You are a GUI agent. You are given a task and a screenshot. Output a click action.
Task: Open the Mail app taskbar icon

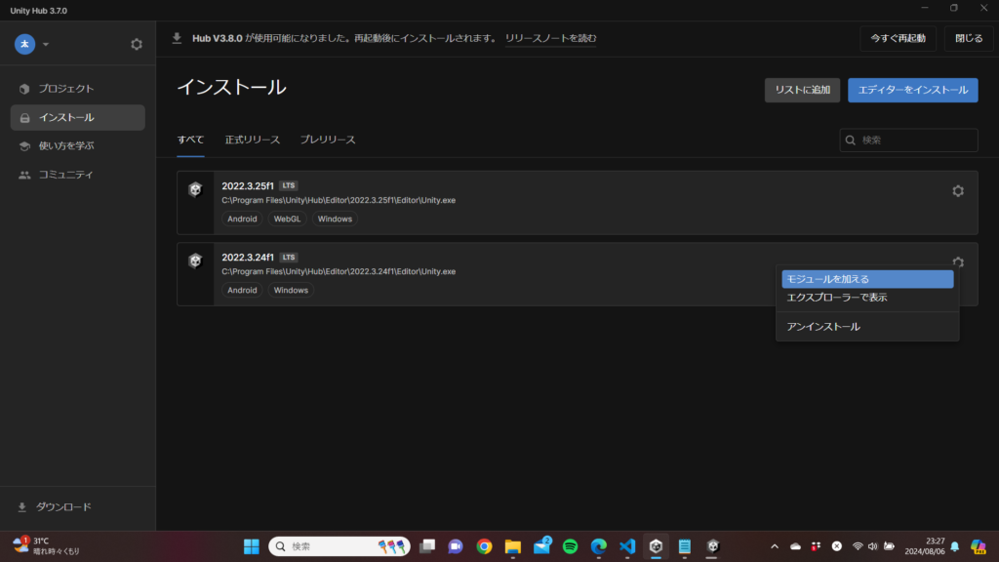542,546
